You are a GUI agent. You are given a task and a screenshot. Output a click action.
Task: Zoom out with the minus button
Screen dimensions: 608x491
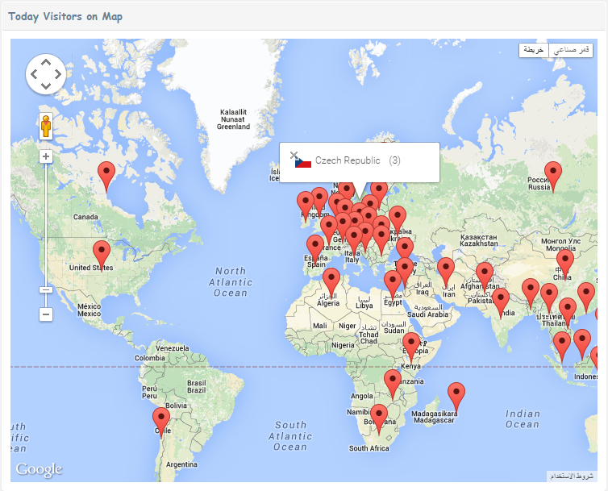tap(46, 314)
